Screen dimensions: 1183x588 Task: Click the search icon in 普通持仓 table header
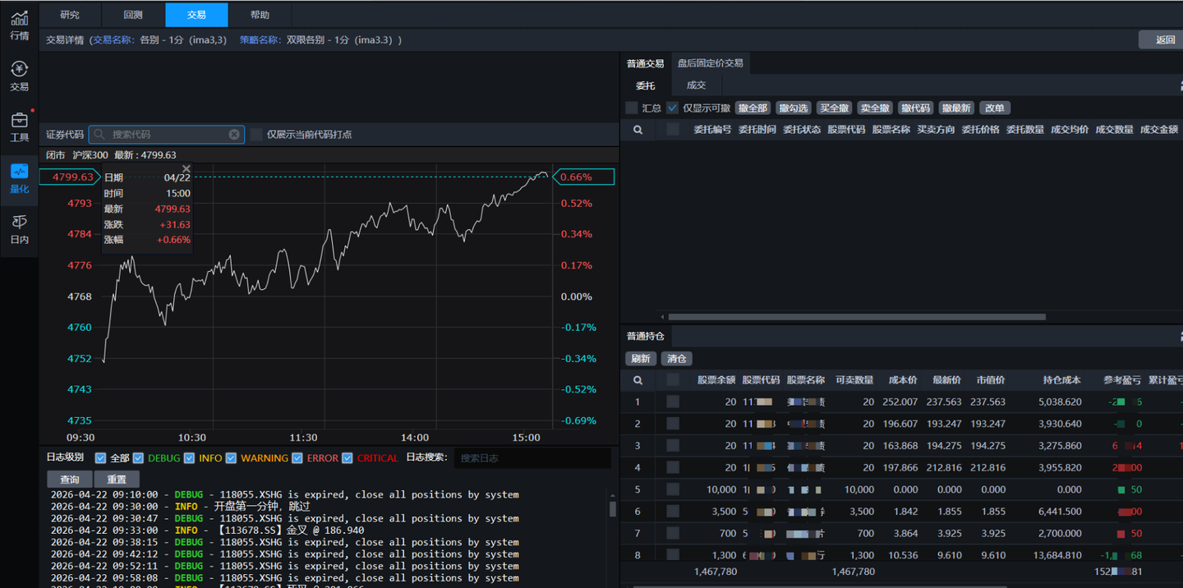[638, 380]
